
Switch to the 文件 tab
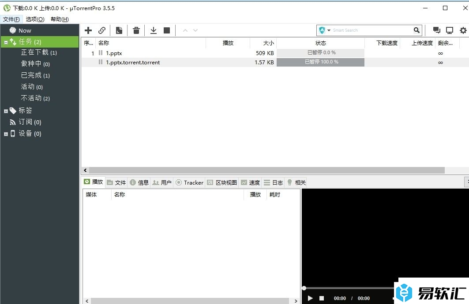[116, 182]
